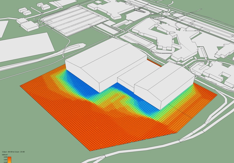The image size is (234, 163).
Task: Click the 4.00 legend value
Action: 5,157
